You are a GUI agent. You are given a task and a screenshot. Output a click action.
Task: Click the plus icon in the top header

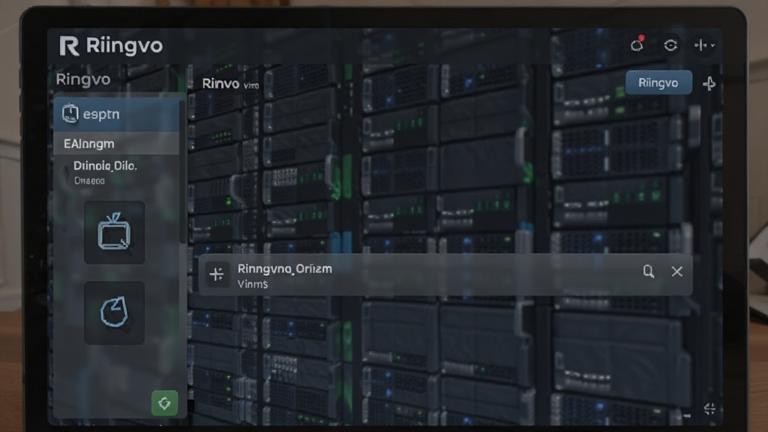700,45
